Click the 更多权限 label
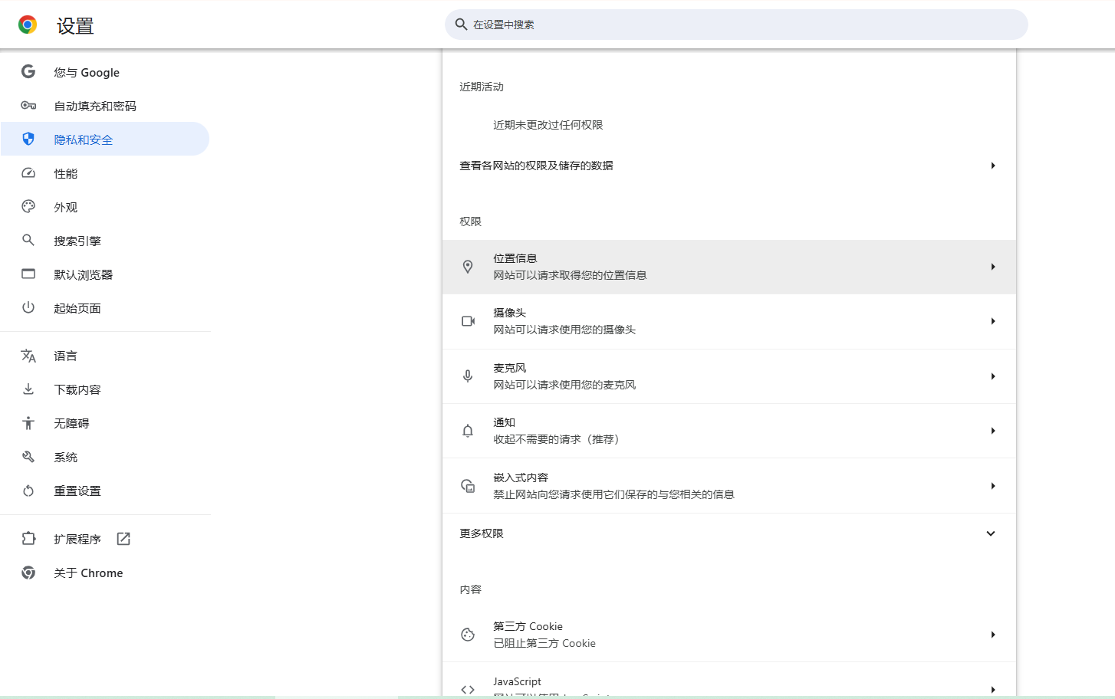1115x699 pixels. 482,533
